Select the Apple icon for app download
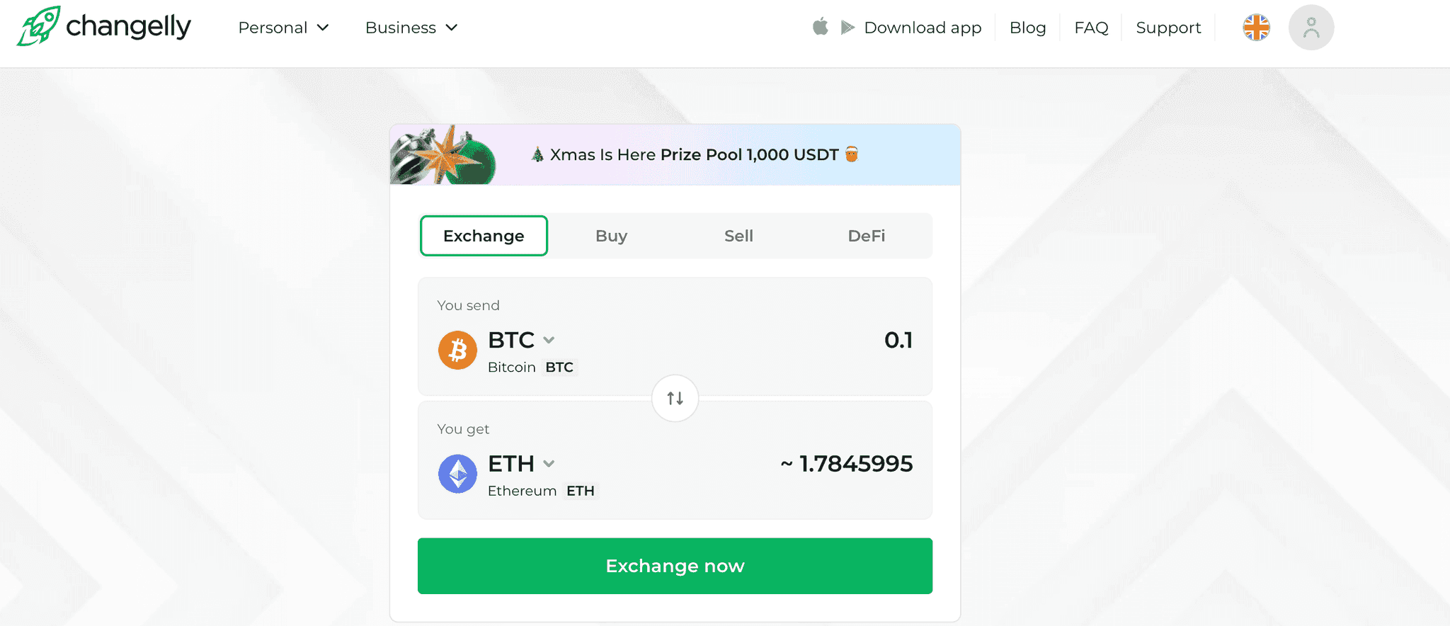Screen dimensions: 1450x626 pos(821,27)
